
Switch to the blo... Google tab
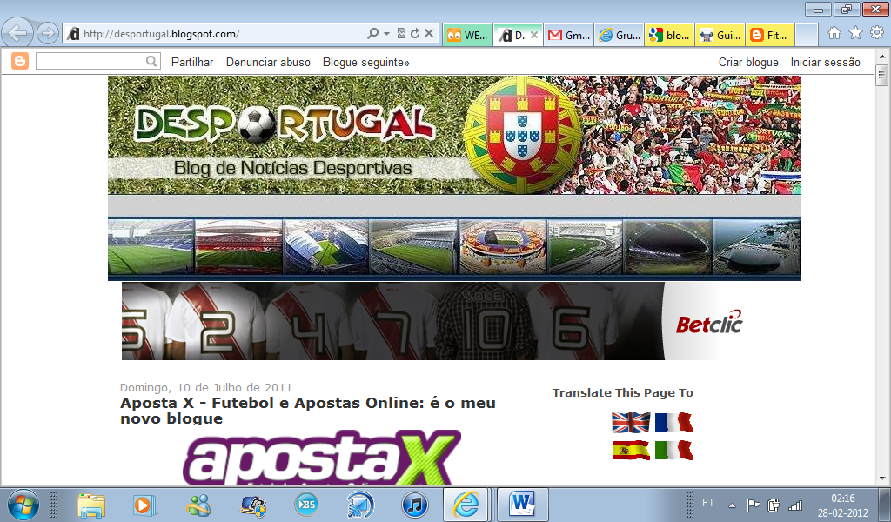tap(669, 35)
